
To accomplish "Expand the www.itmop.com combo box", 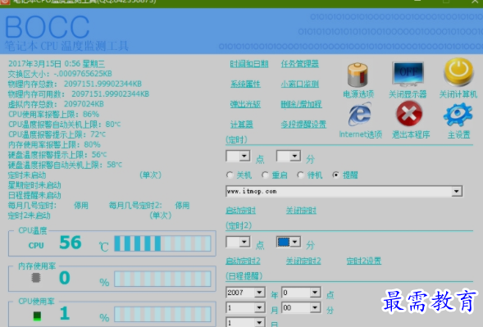I will (457, 192).
